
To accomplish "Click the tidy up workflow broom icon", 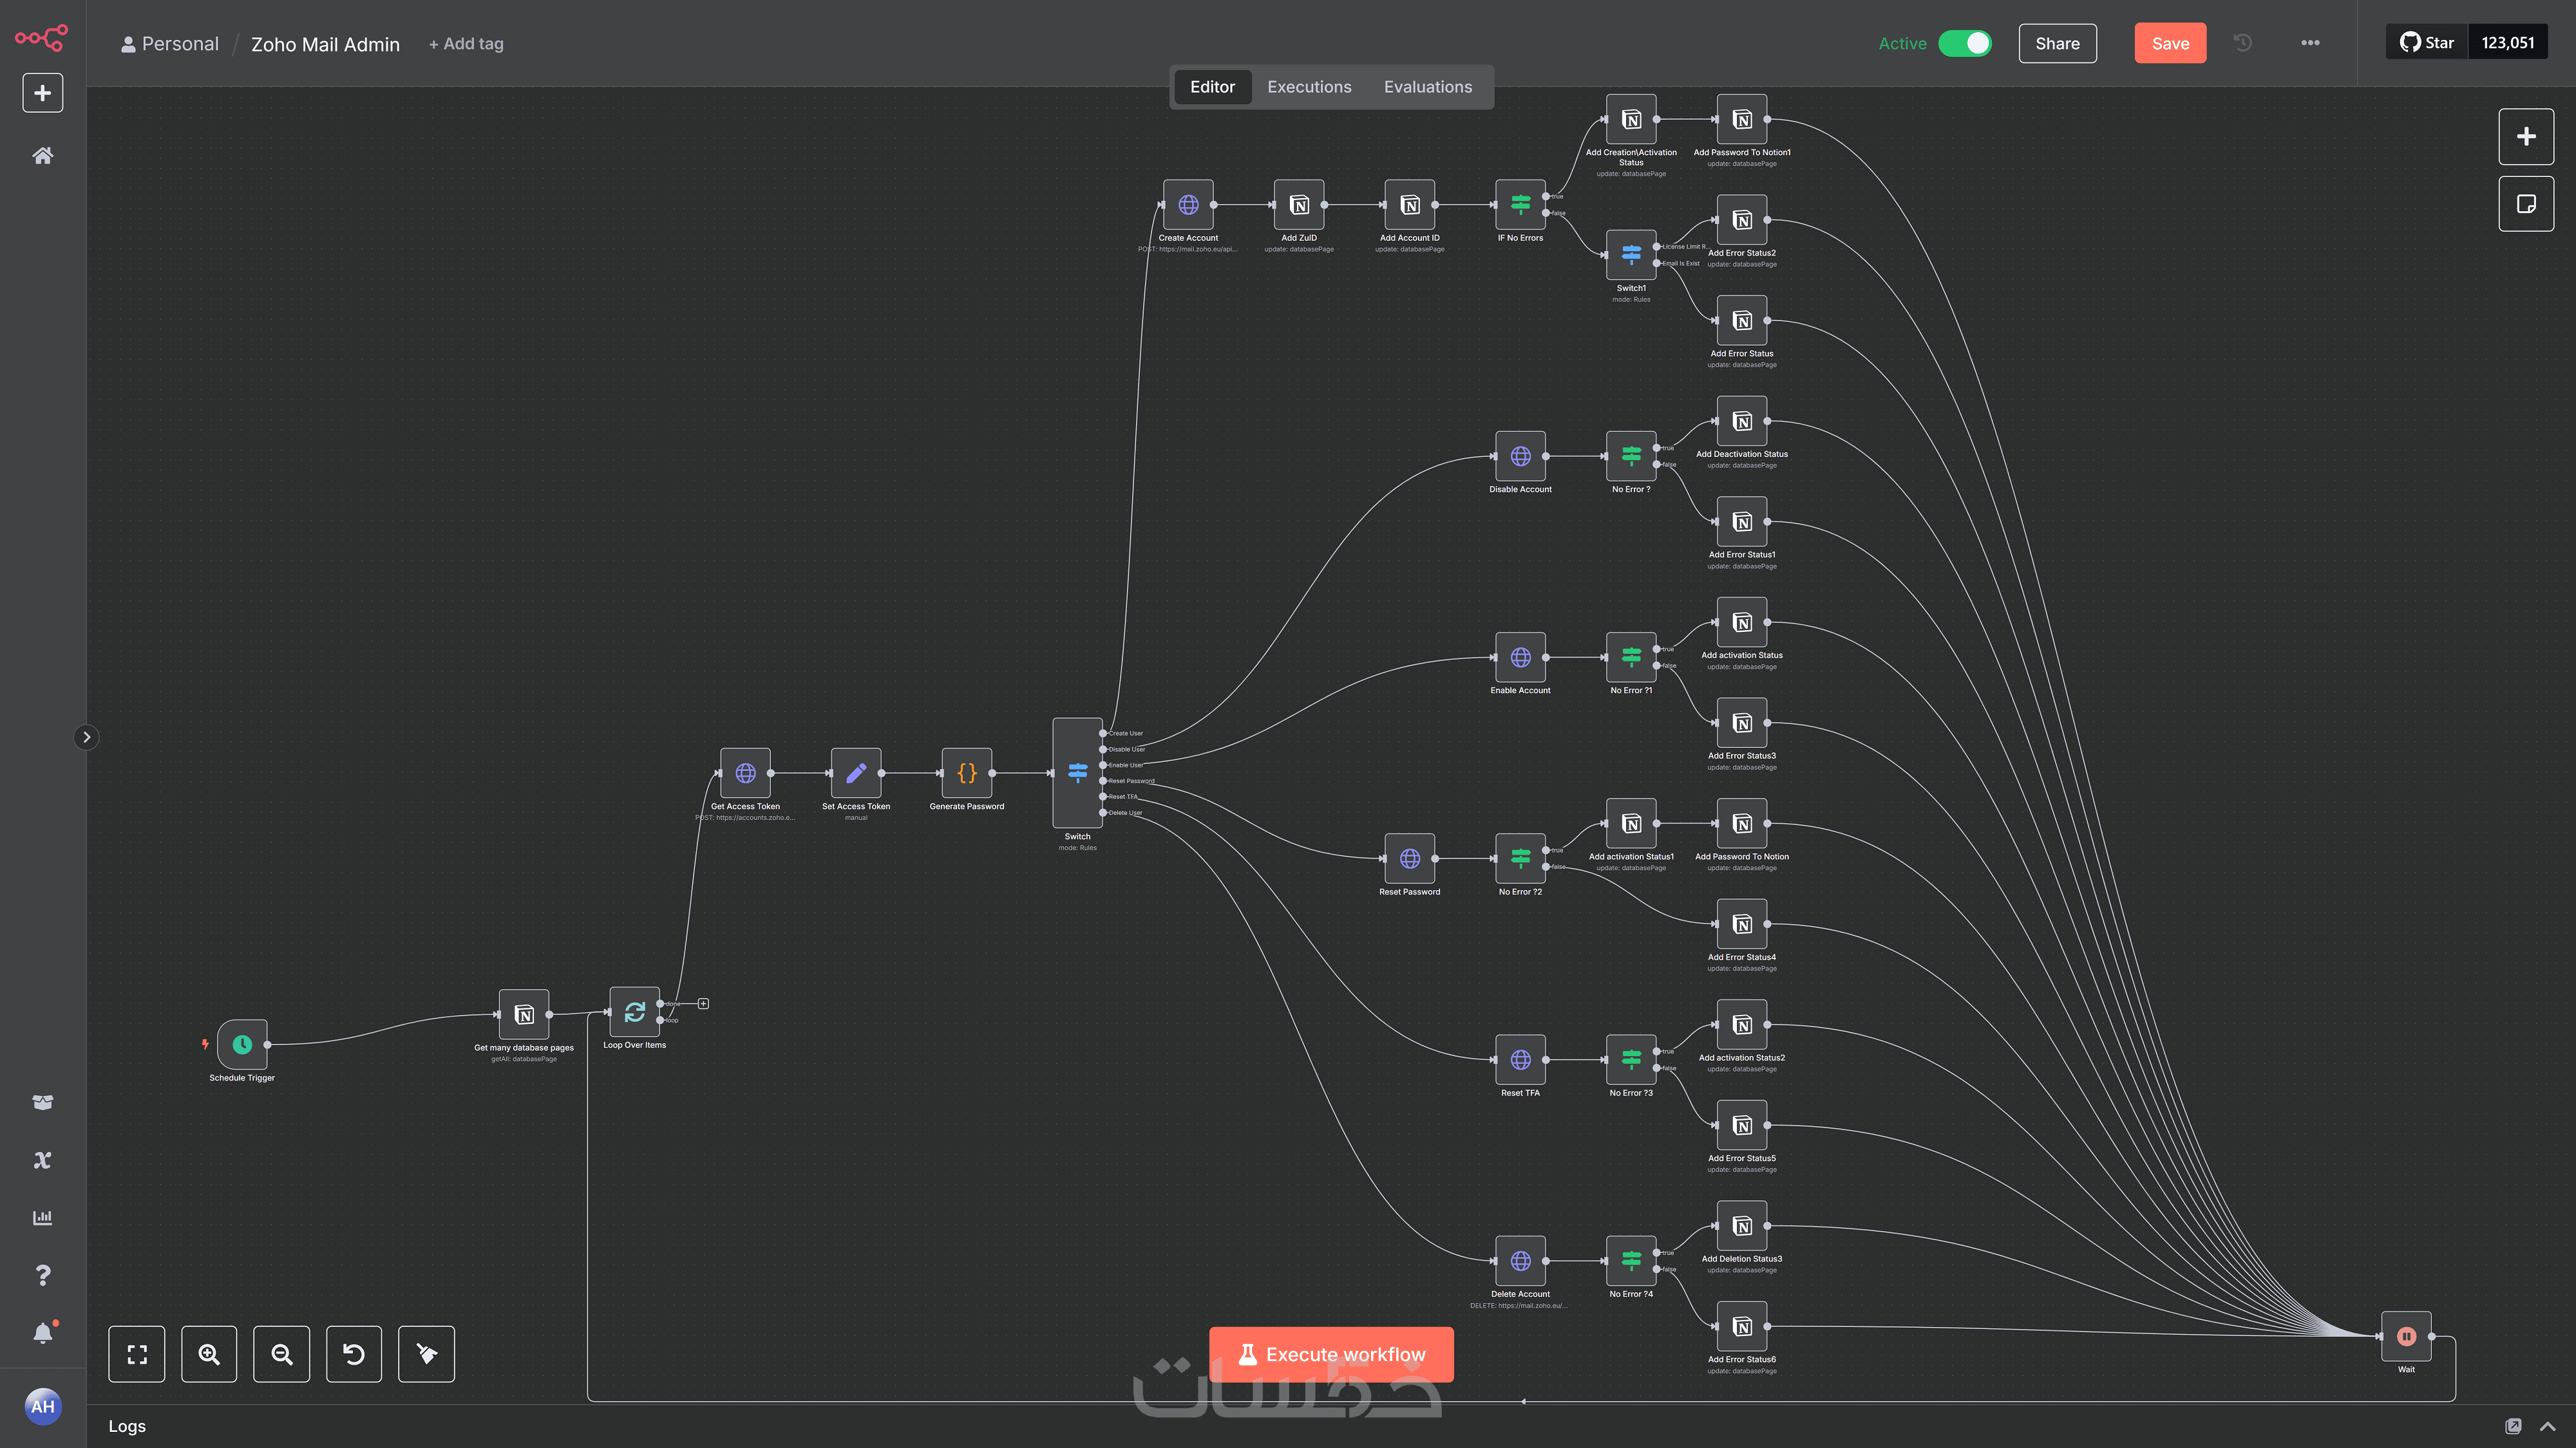I will 426,1354.
